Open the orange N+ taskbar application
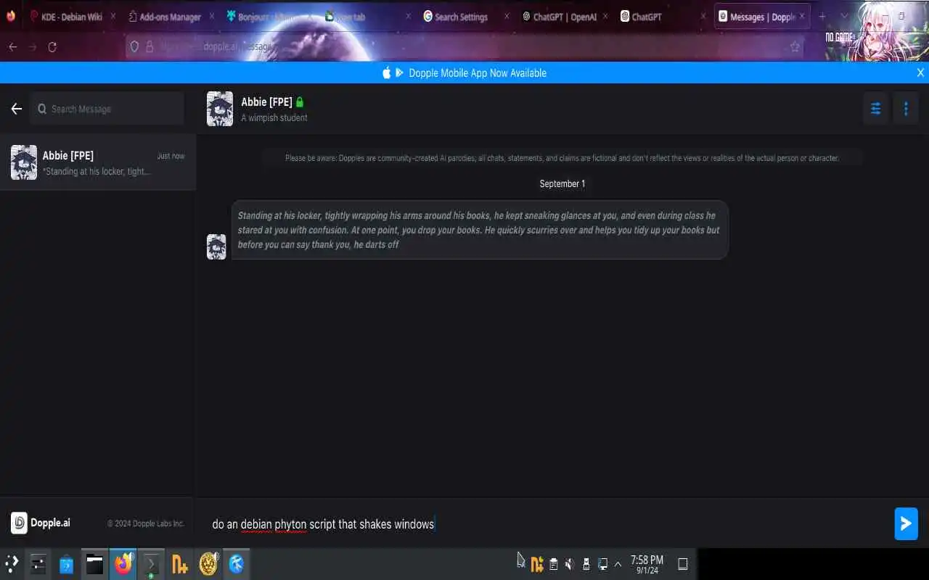 click(x=179, y=563)
